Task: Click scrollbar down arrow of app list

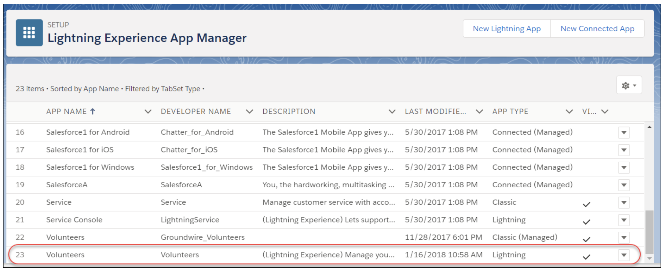Action: 650,259
